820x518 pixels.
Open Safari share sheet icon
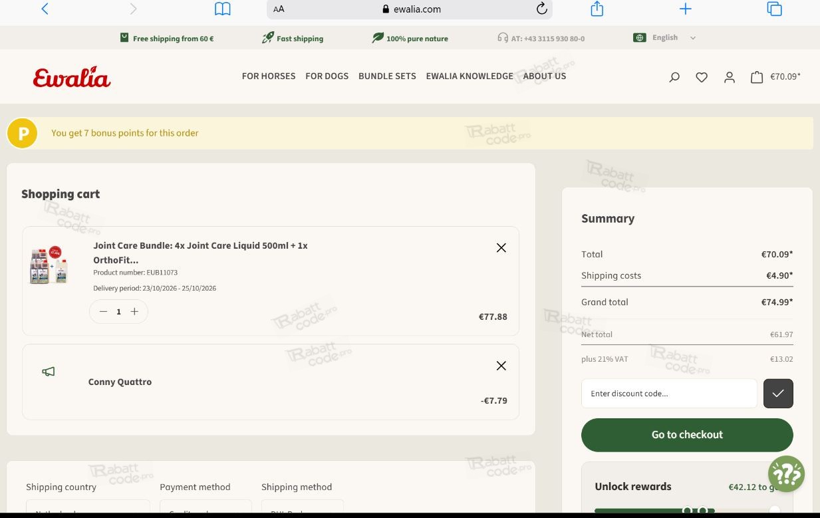597,9
